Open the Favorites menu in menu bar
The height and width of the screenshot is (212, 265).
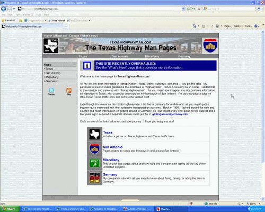pyautogui.click(x=28, y=15)
